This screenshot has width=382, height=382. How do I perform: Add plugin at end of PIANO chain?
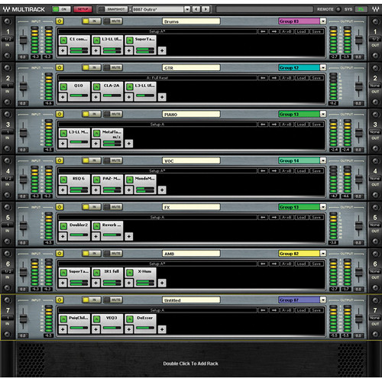point(129,144)
